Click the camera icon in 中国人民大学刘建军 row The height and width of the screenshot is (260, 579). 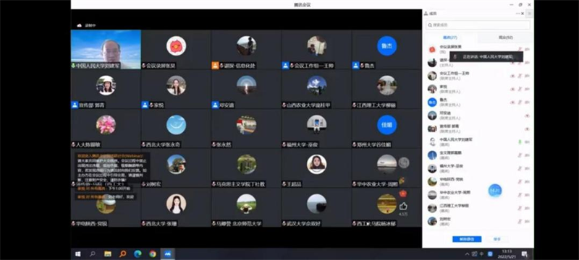click(x=527, y=142)
